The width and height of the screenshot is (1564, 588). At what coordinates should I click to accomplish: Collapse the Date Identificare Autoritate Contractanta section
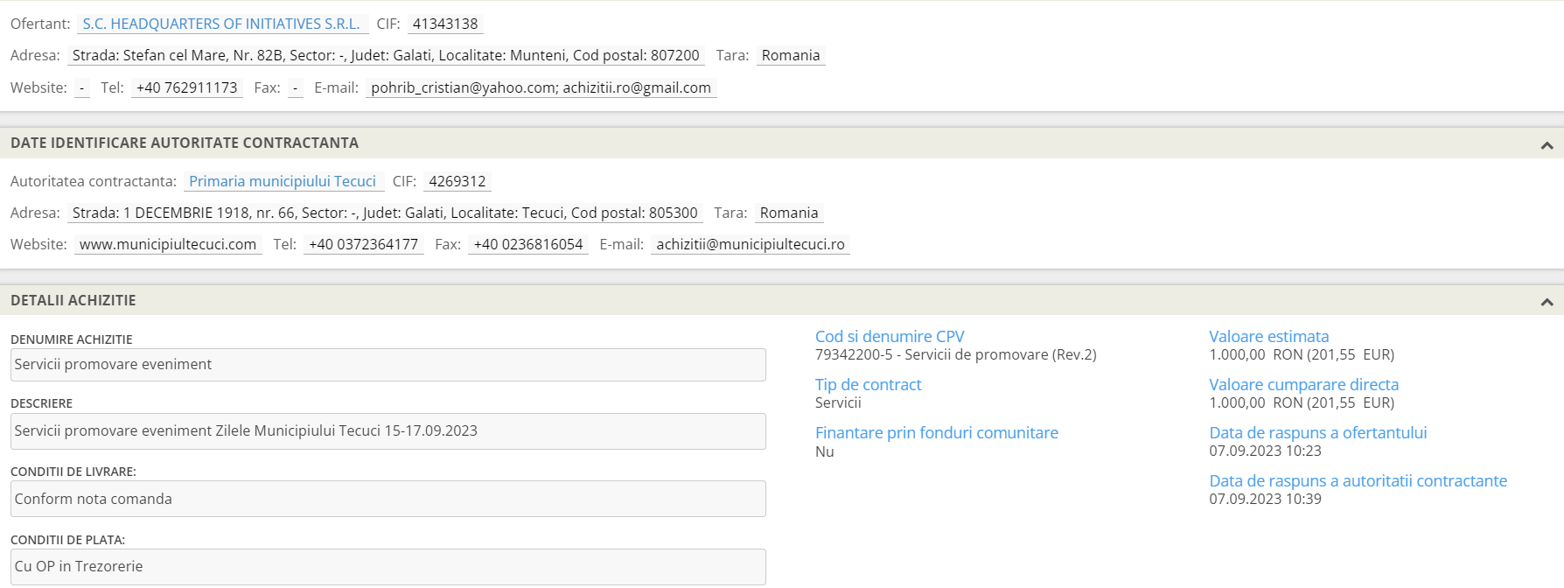(x=1547, y=145)
